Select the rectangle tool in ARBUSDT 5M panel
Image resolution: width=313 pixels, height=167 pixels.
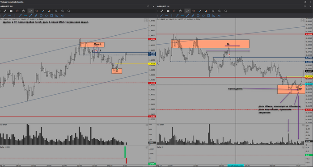coord(51,16)
